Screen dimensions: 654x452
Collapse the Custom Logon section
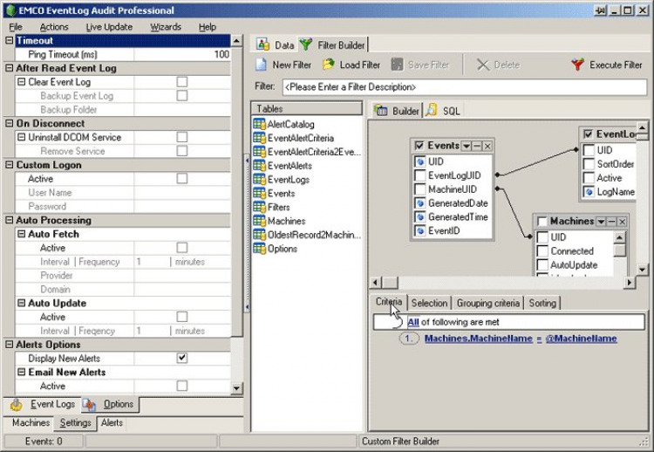(x=10, y=164)
